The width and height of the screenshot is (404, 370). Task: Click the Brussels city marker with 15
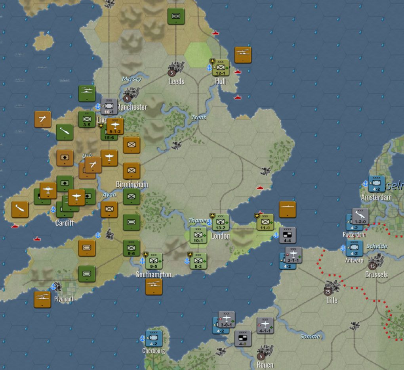[x=372, y=266]
